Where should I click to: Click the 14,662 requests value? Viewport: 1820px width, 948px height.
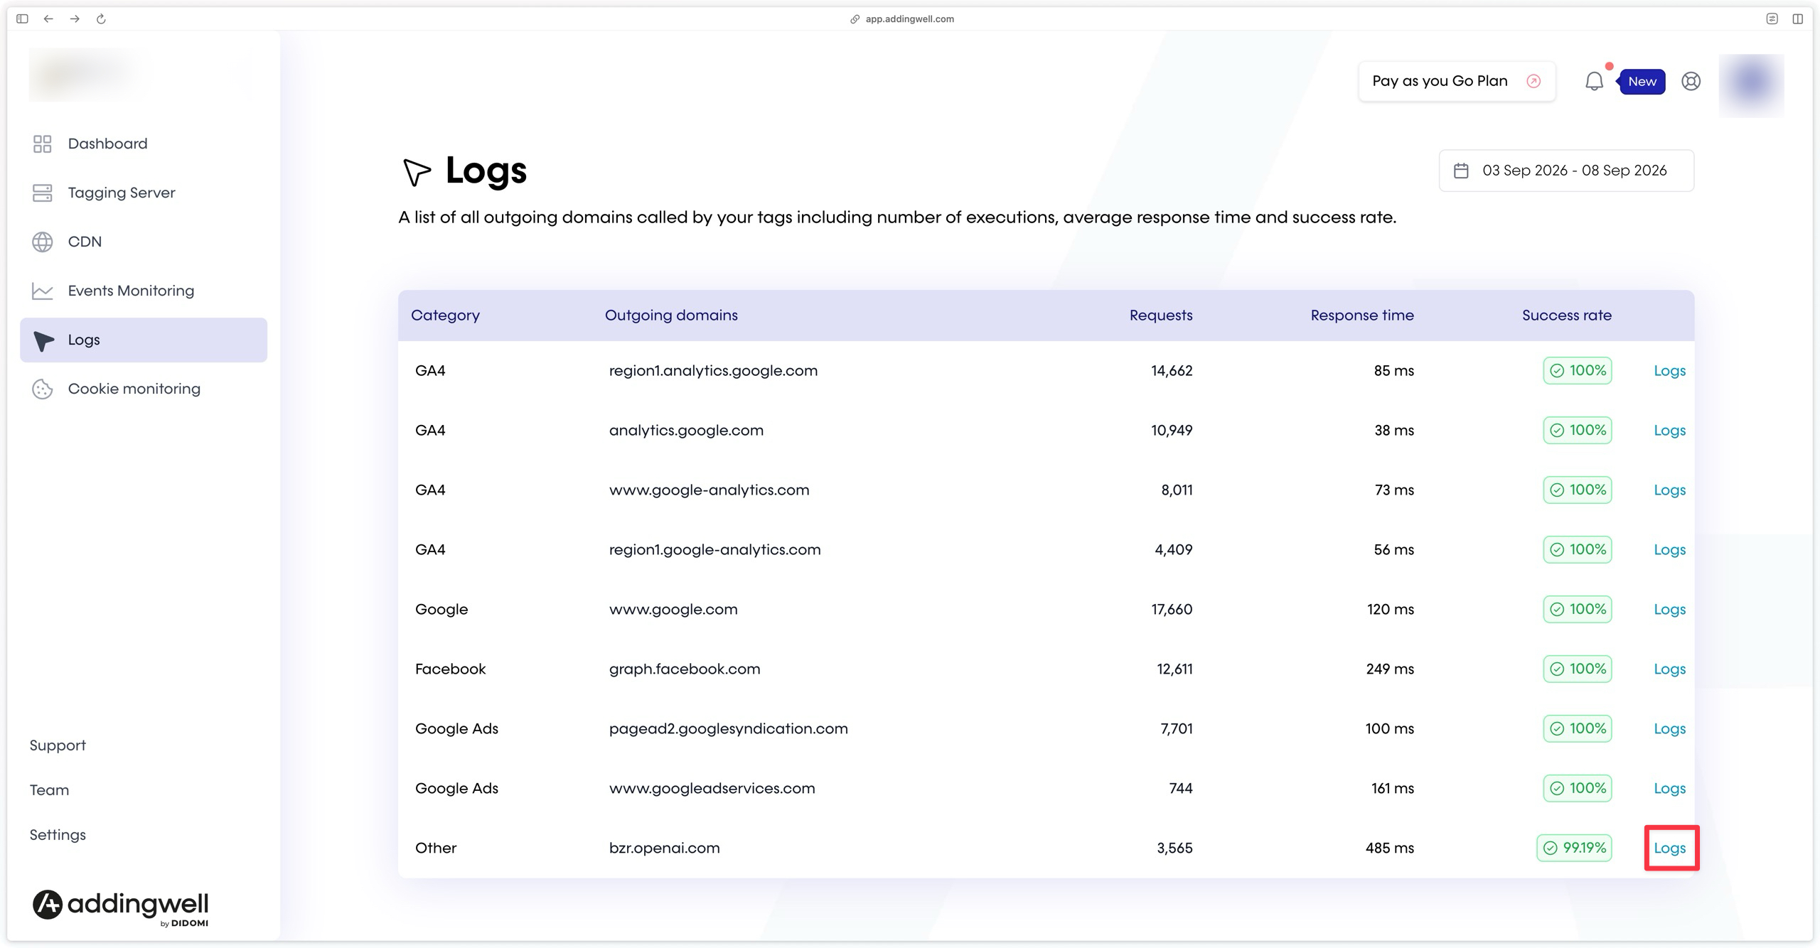[x=1172, y=371]
